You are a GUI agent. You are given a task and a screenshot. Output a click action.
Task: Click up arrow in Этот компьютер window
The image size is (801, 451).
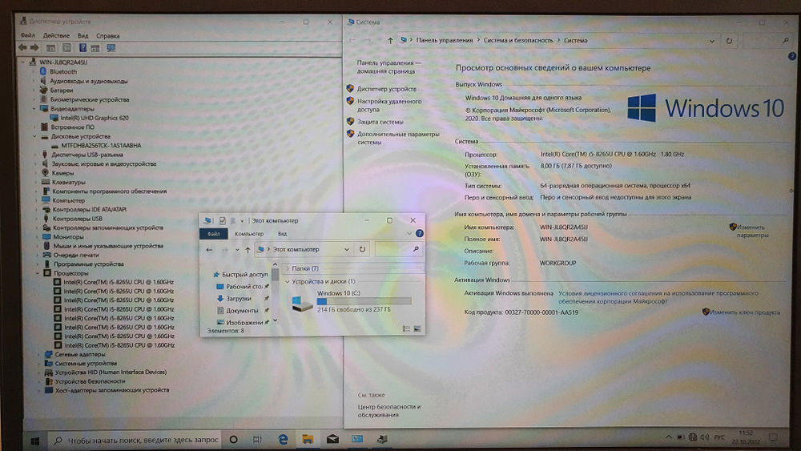248,250
